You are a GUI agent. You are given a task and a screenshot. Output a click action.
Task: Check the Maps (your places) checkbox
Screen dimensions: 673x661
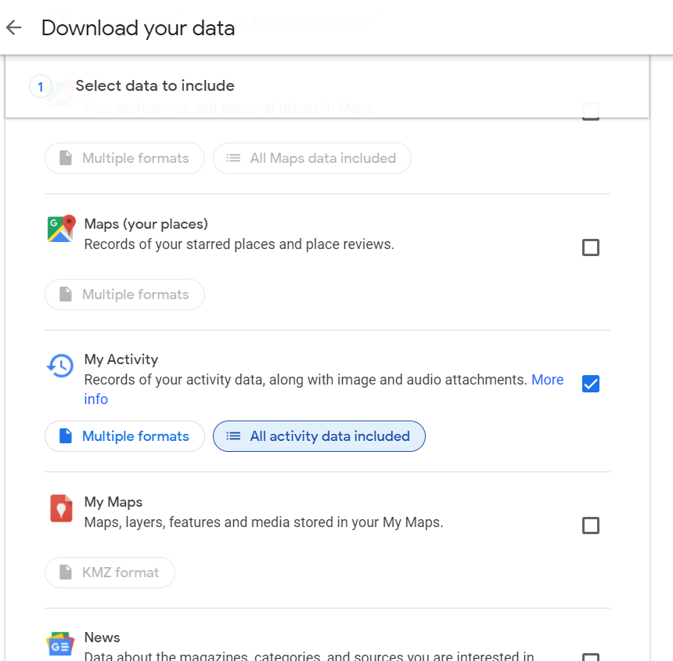point(591,247)
